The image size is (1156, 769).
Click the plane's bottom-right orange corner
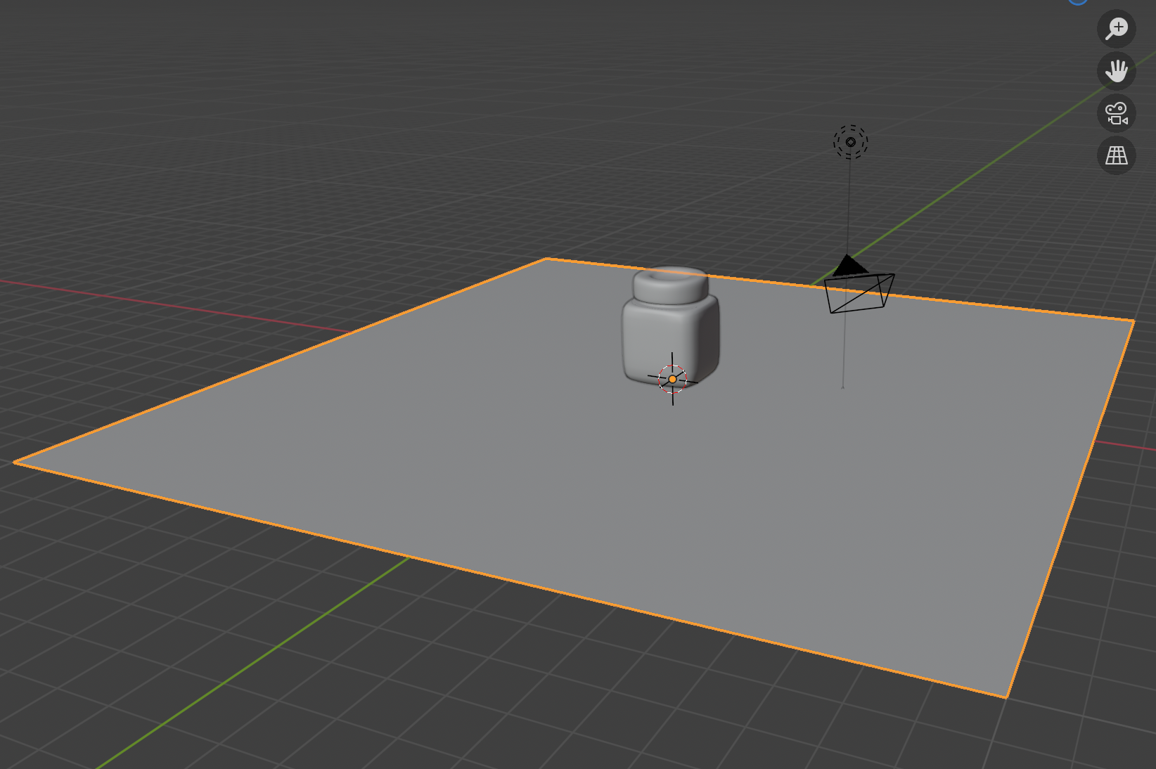pos(1006,697)
